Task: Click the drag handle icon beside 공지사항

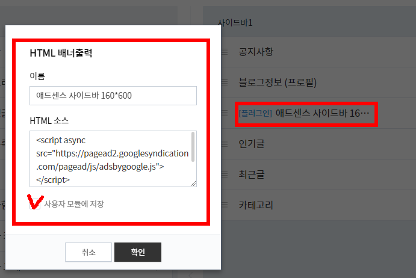Action: [225, 52]
